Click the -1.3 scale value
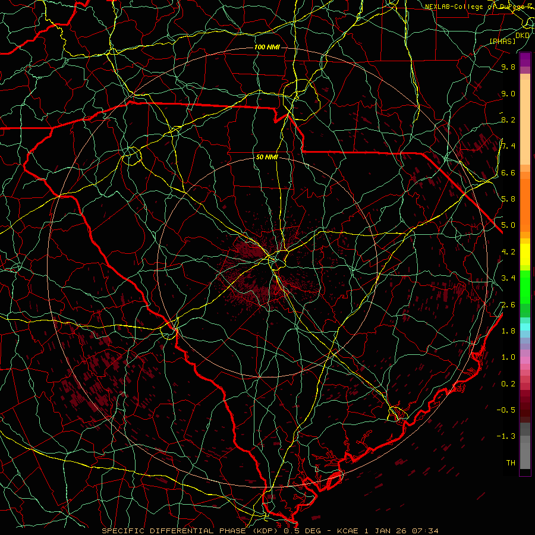 pos(506,436)
